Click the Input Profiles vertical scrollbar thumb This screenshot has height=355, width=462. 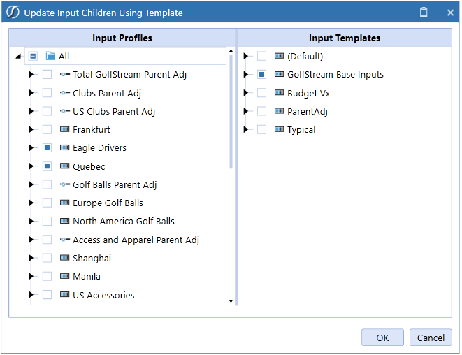coord(231,112)
